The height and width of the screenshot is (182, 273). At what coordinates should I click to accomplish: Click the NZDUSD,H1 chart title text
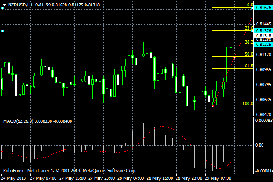[x=20, y=5]
